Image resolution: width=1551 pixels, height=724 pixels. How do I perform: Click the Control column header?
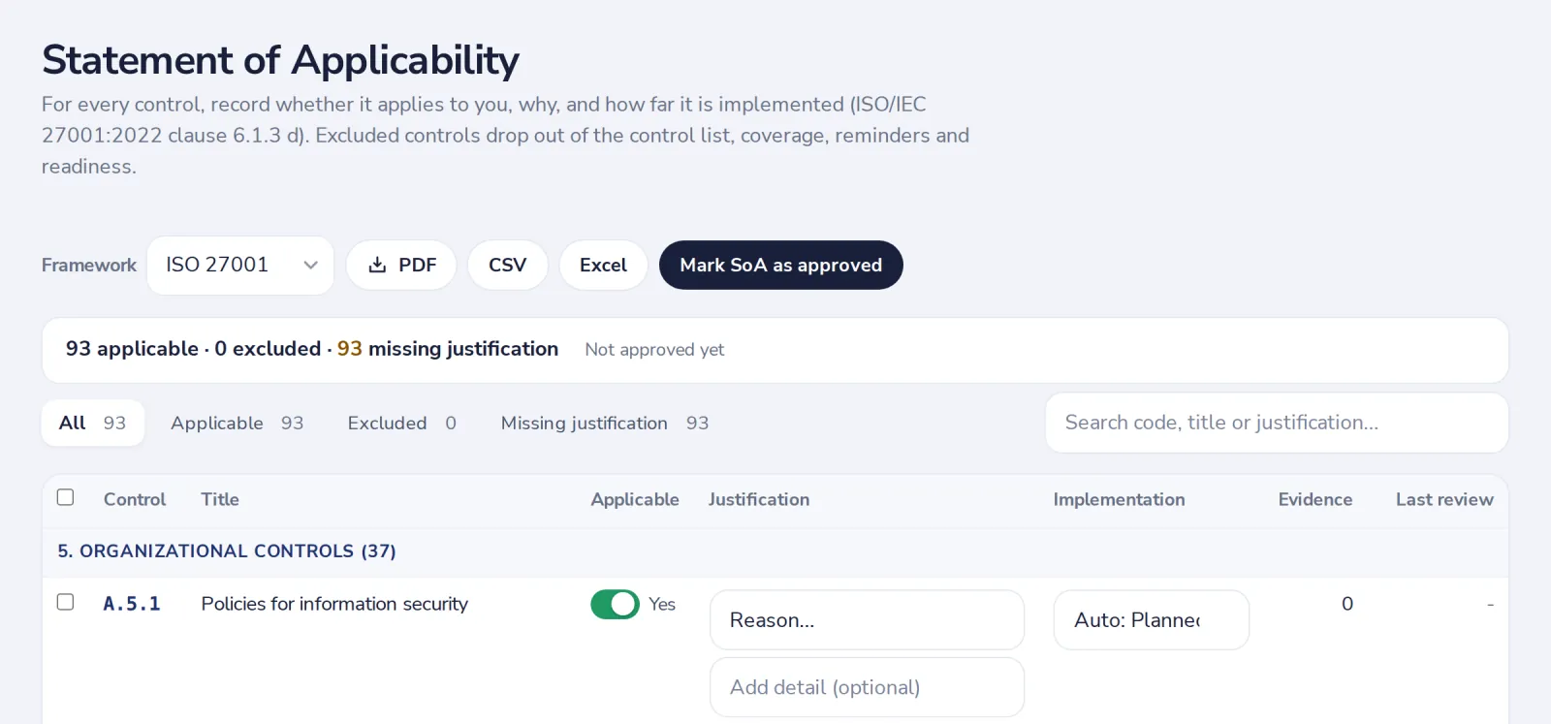(135, 499)
